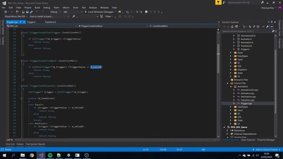Viewport: 283px width, 159px height.
Task: Open the File menu
Action: 4,8
